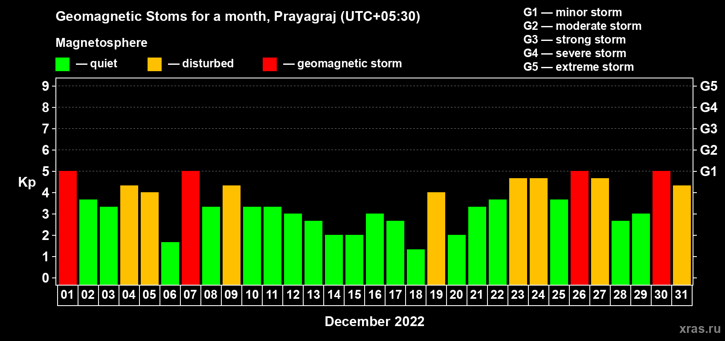The height and width of the screenshot is (341, 725).
Task: Click the day label 28 on axis
Action: coord(620,295)
